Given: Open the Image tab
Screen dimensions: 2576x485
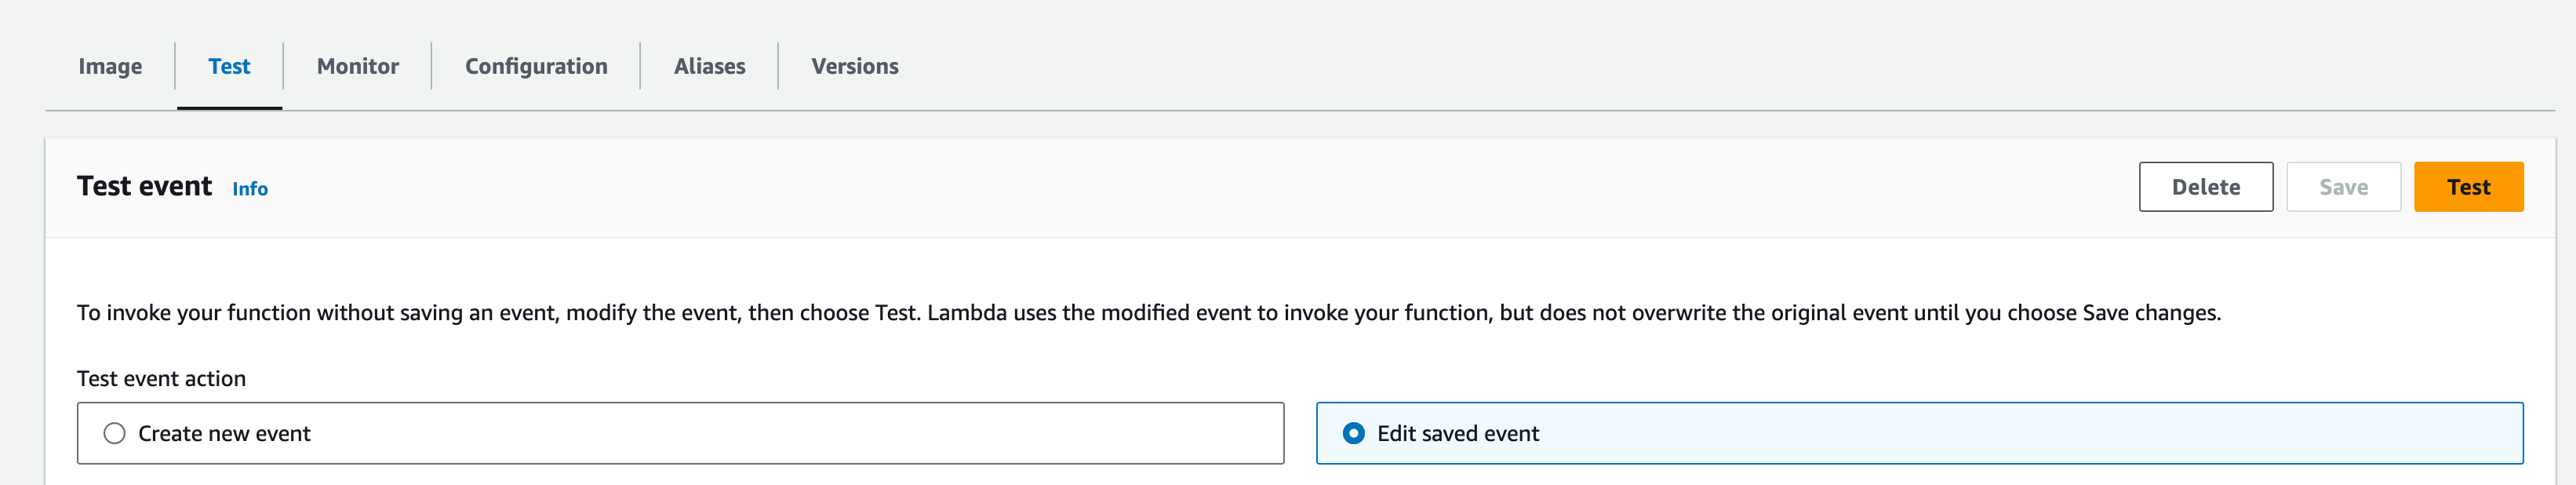Looking at the screenshot, I should pyautogui.click(x=110, y=67).
